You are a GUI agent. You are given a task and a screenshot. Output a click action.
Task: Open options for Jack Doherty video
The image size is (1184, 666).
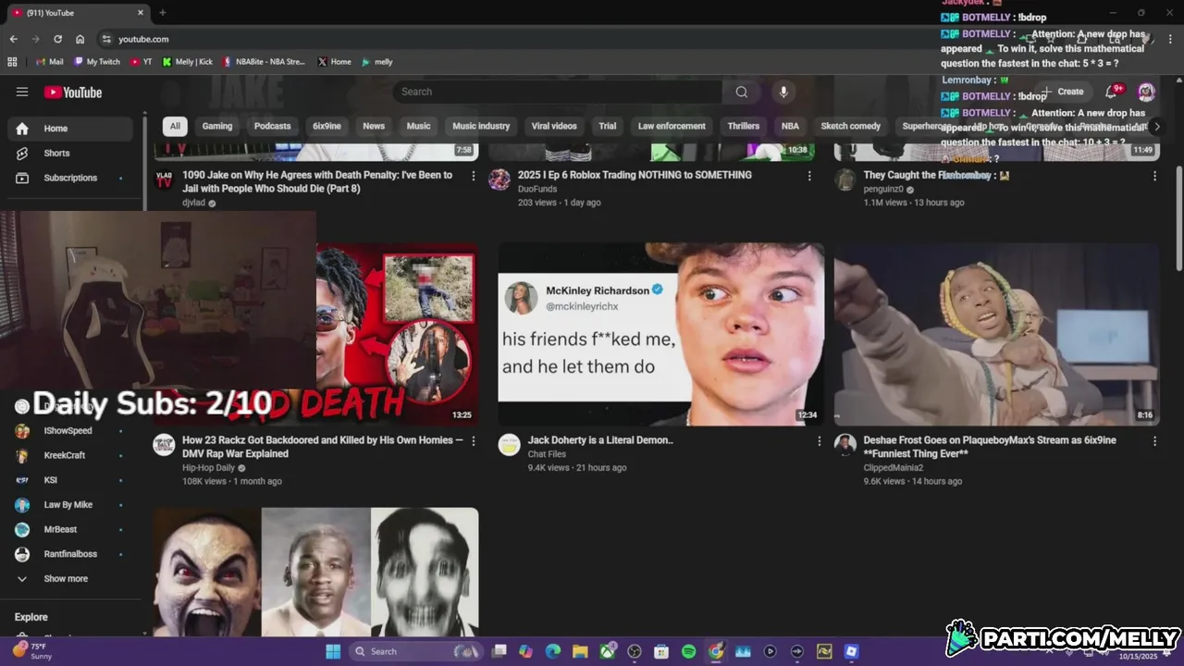(819, 441)
